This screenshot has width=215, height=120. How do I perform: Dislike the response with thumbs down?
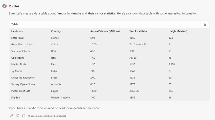18,116
